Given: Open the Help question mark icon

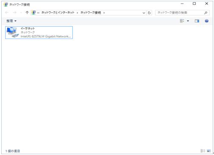Looking at the screenshot, I should [206, 21].
